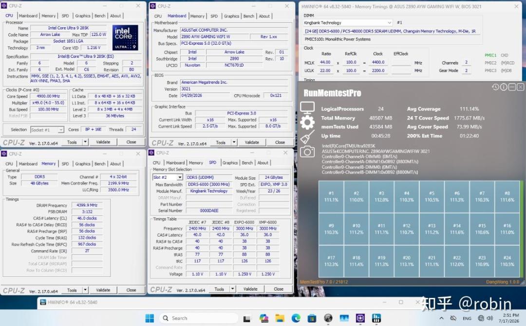Viewport: 526px width, 326px height.
Task: Open the Windows Start menu
Action: click(150, 318)
